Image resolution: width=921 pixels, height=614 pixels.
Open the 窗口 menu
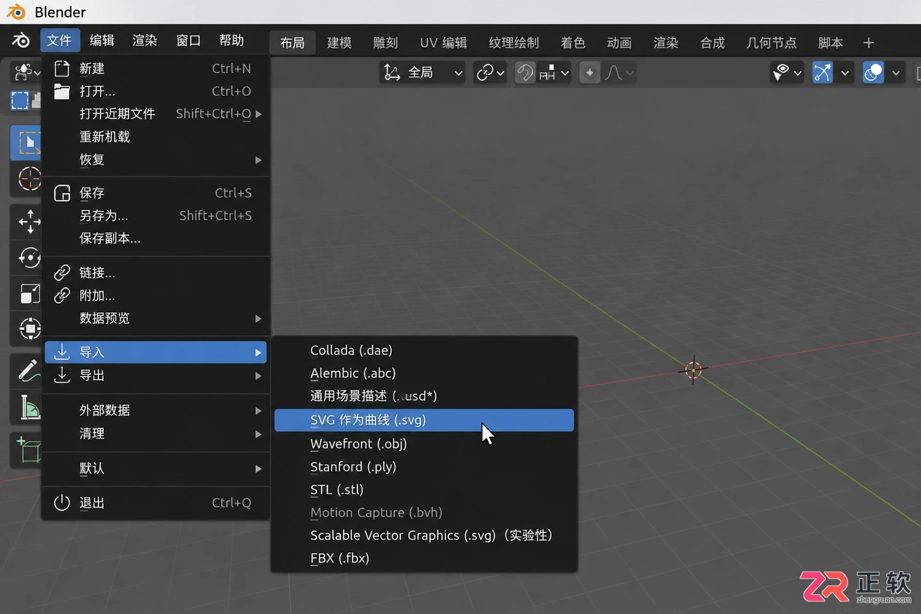coord(188,40)
